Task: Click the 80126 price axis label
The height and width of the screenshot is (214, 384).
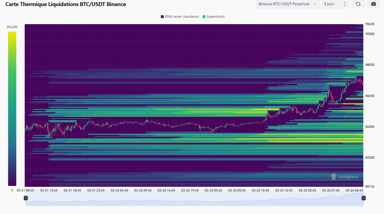Action: 370,186
